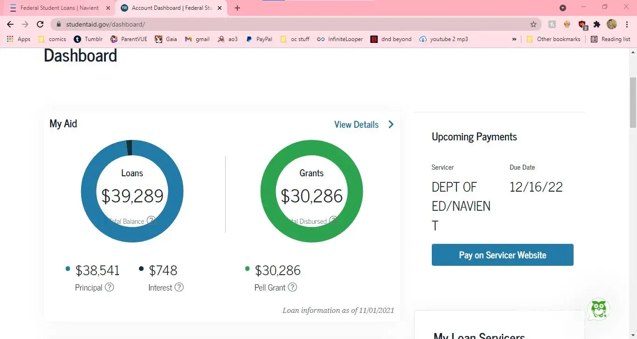Go back to the previous page

(x=10, y=24)
